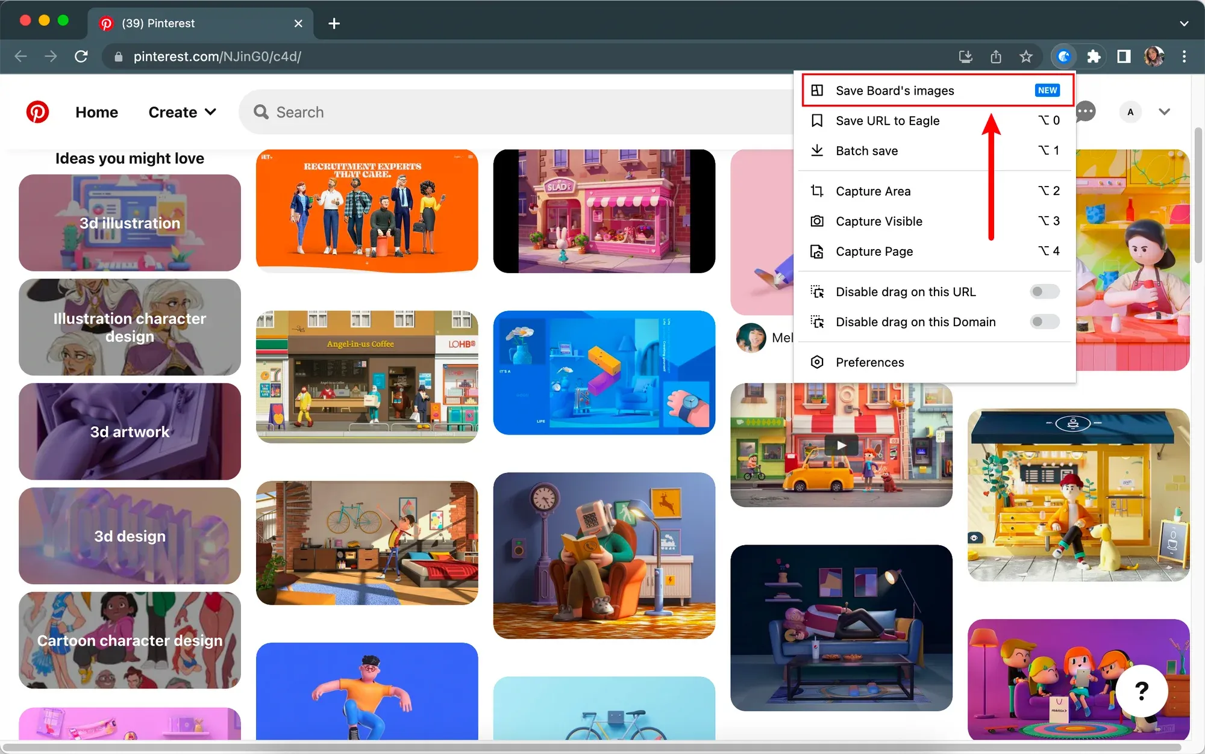Bookmark this page with star icon
The image size is (1205, 754).
coord(1026,57)
